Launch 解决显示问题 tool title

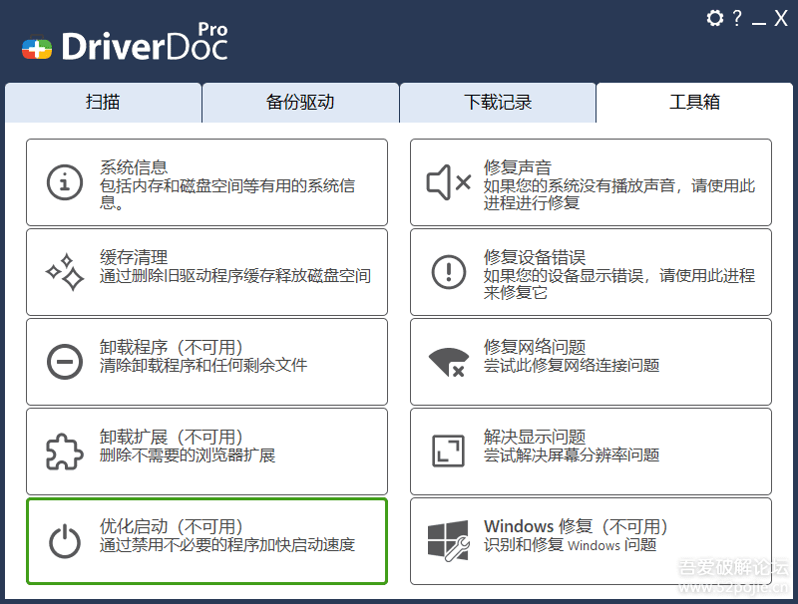(535, 437)
